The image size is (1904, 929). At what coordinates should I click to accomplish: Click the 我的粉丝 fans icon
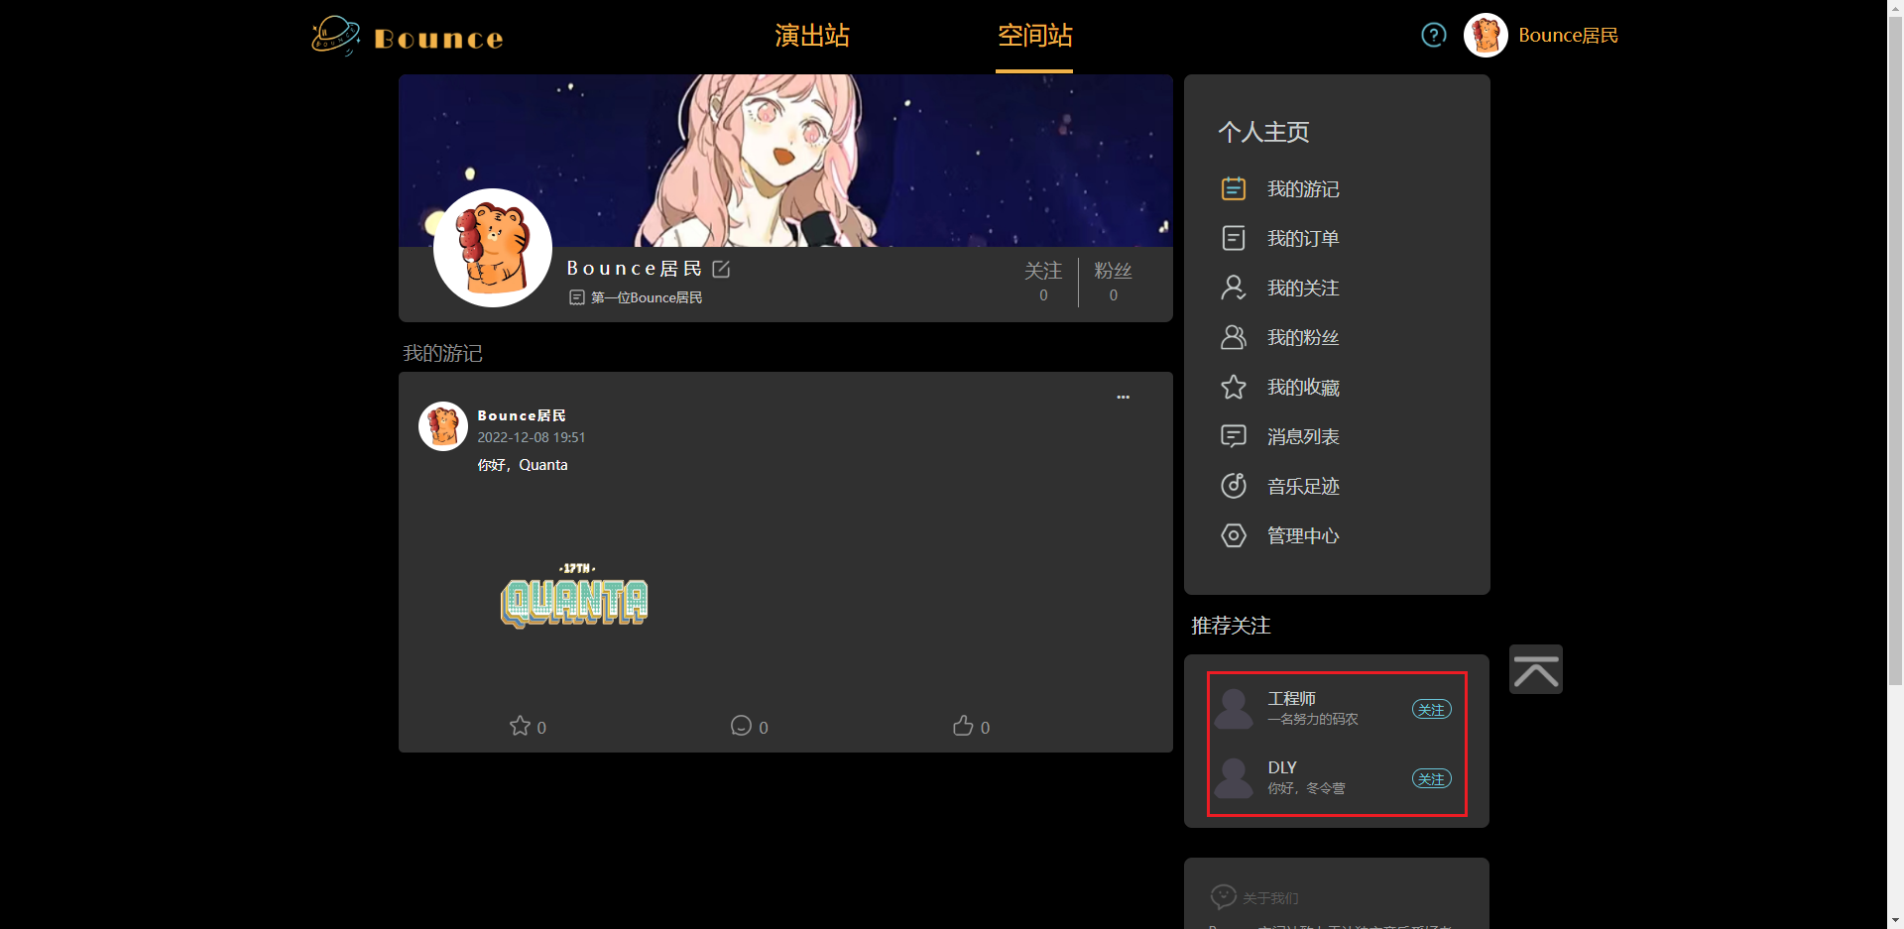tap(1233, 337)
